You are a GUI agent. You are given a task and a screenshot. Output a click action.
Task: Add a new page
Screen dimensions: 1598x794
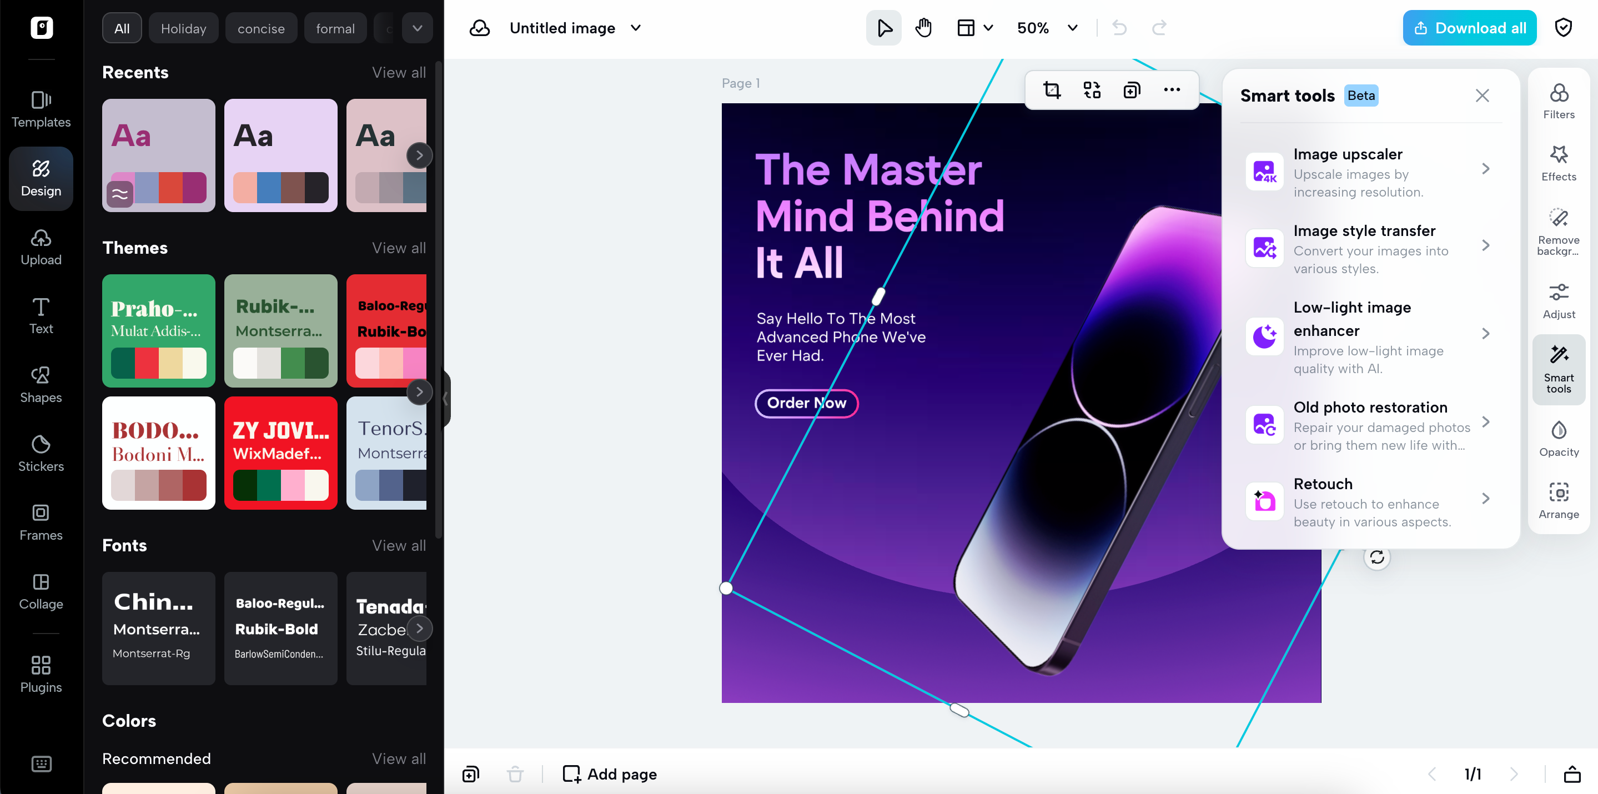pyautogui.click(x=609, y=773)
